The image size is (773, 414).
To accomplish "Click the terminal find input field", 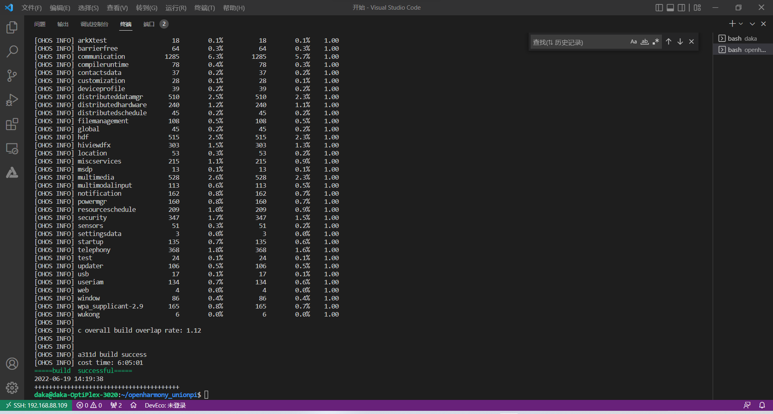I will 578,42.
